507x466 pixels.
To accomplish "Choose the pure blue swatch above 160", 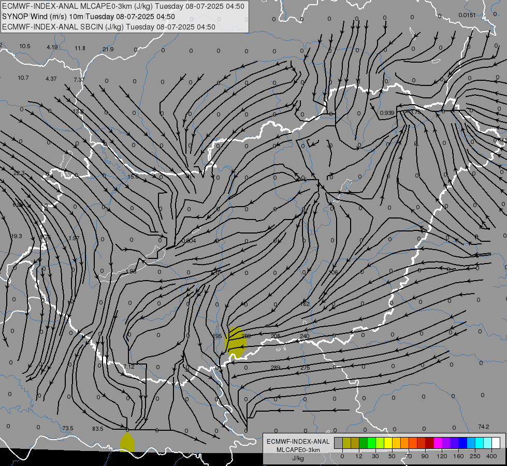I will click(x=463, y=443).
